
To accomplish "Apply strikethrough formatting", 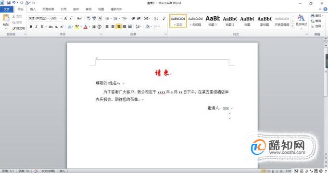I will click(x=50, y=27).
